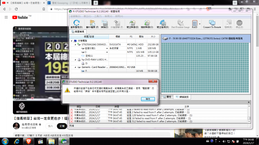Click the Refresh (重新整理) toolbar icon

(x=76, y=24)
